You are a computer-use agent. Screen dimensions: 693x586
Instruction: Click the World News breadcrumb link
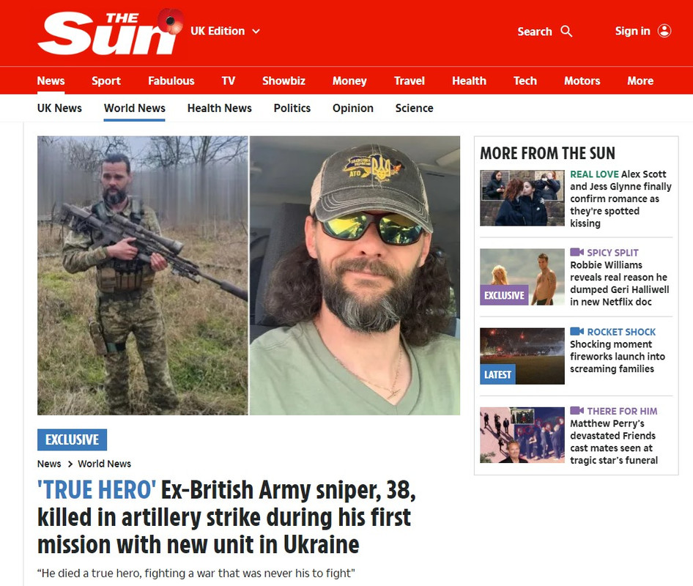(104, 464)
